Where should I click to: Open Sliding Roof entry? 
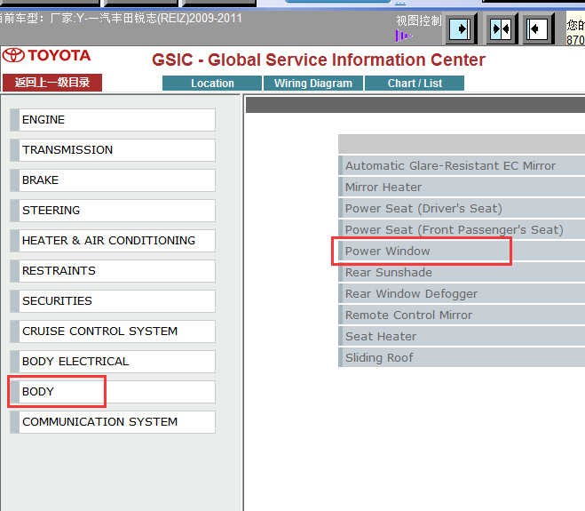pos(462,357)
